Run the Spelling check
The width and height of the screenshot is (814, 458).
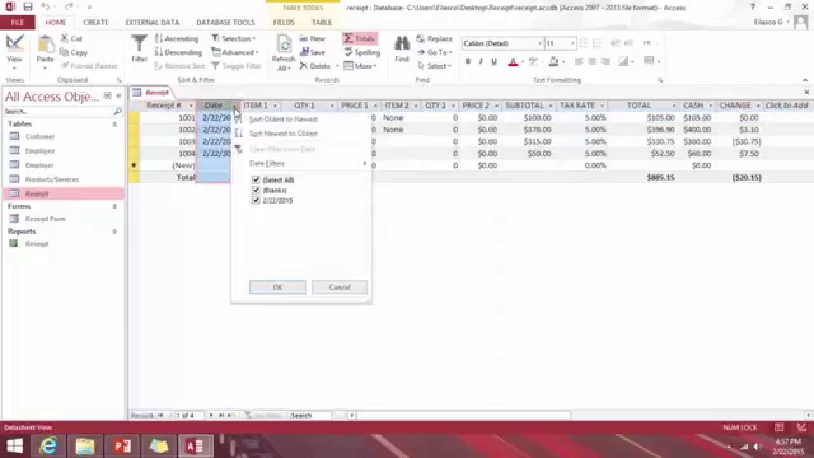click(362, 53)
